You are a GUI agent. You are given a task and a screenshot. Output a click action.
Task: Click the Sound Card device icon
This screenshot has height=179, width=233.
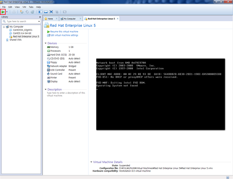pyautogui.click(x=49, y=74)
